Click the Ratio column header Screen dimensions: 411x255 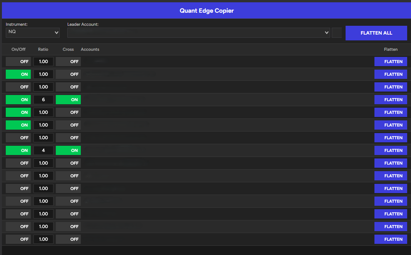pyautogui.click(x=43, y=49)
